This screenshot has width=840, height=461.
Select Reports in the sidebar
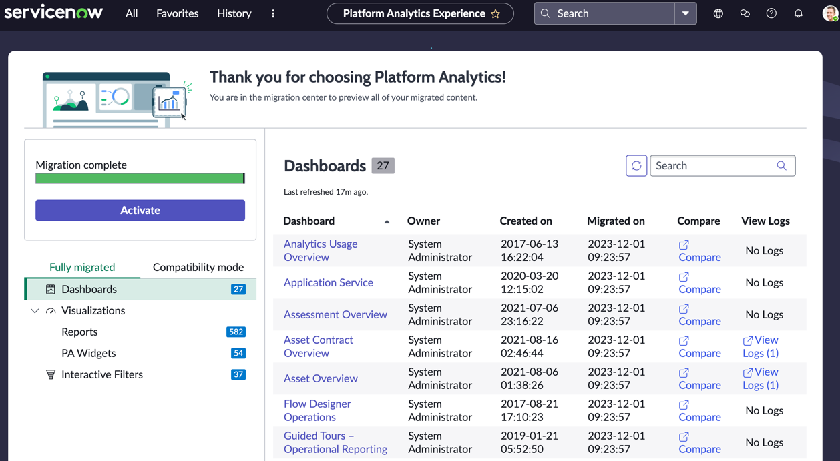pyautogui.click(x=79, y=332)
